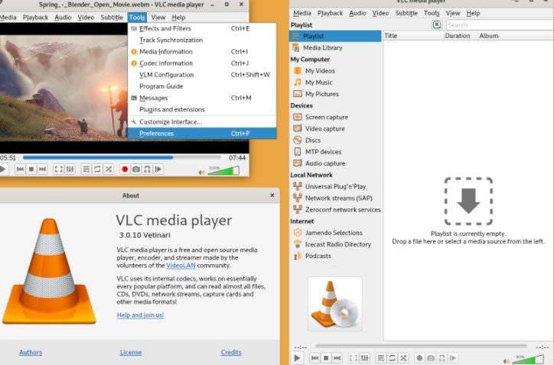Select Plugins and extensions entry
This screenshot has height=365, width=554.
(202, 110)
